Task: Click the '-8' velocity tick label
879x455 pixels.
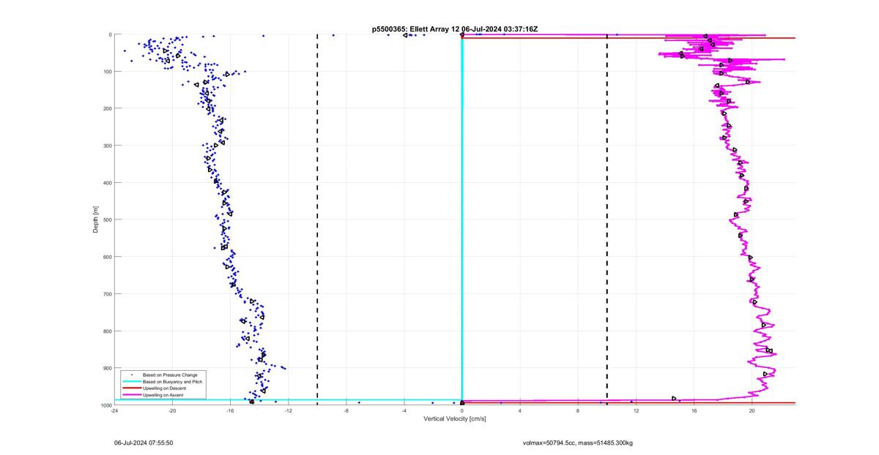Action: pos(346,411)
